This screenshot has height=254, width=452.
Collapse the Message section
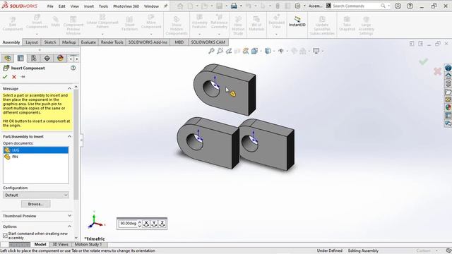click(69, 88)
